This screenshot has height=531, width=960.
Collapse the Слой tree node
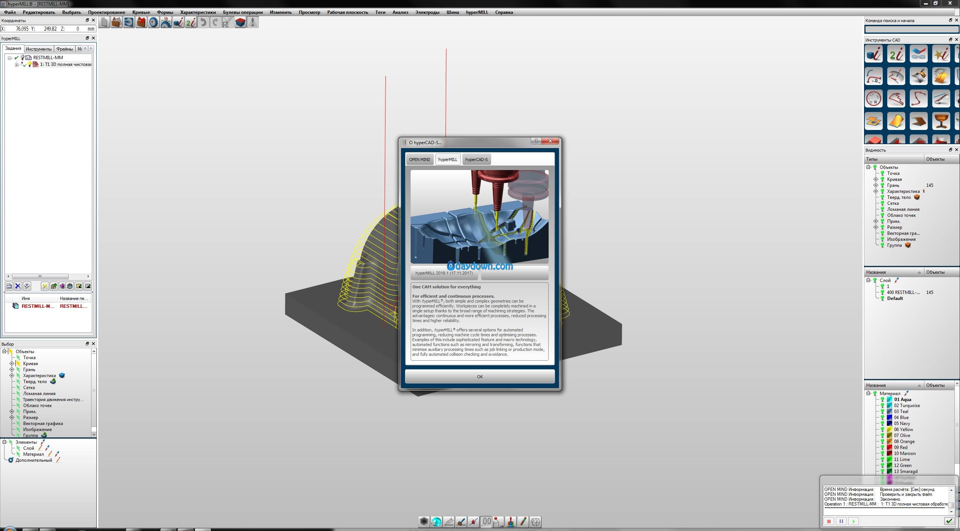[x=868, y=280]
